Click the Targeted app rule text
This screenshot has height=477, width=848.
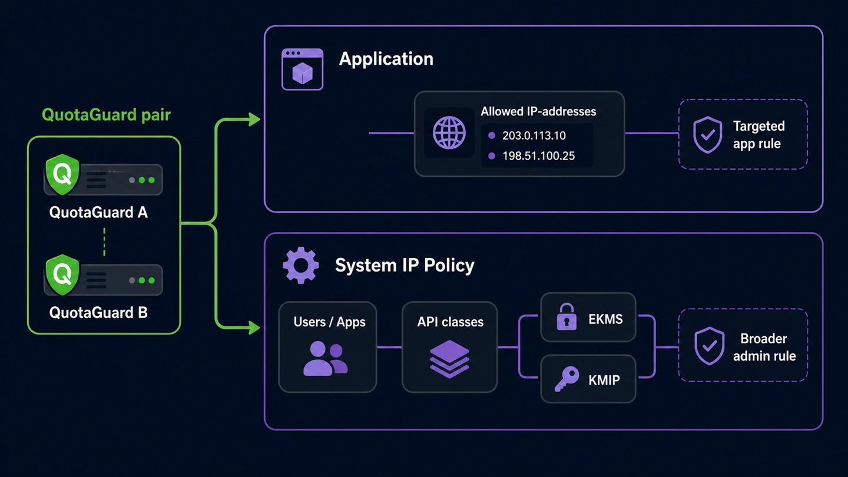758,135
